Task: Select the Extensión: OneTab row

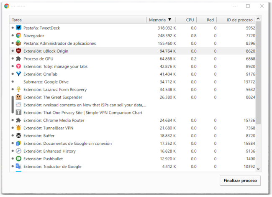Action: pyautogui.click(x=133, y=74)
